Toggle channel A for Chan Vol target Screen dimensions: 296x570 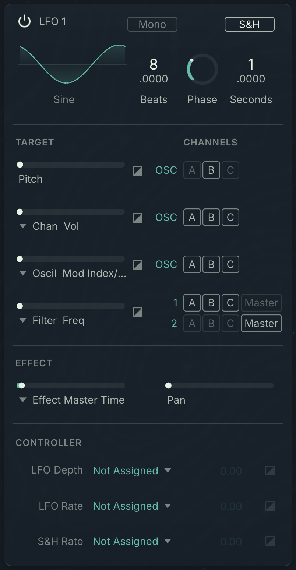192,217
